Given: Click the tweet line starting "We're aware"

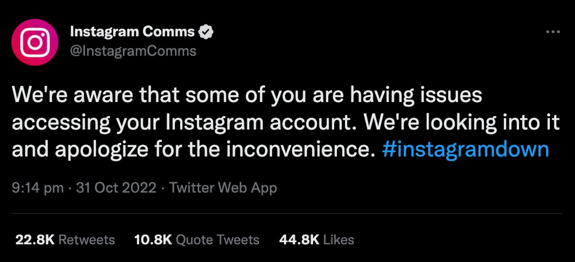Looking at the screenshot, I should [x=246, y=95].
